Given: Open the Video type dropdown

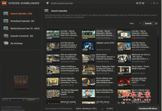Looking at the screenshot, I should [135, 23].
